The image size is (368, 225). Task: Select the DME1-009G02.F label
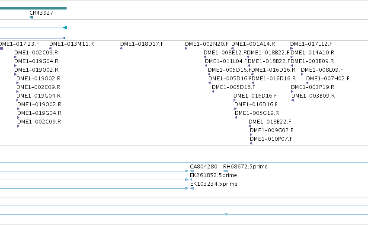coord(272,130)
